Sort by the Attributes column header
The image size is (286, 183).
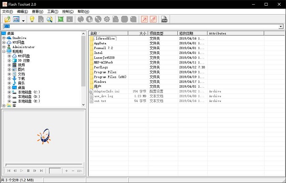click(x=235, y=33)
